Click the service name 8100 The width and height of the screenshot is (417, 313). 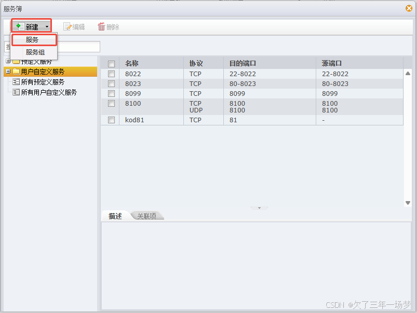[x=133, y=103]
